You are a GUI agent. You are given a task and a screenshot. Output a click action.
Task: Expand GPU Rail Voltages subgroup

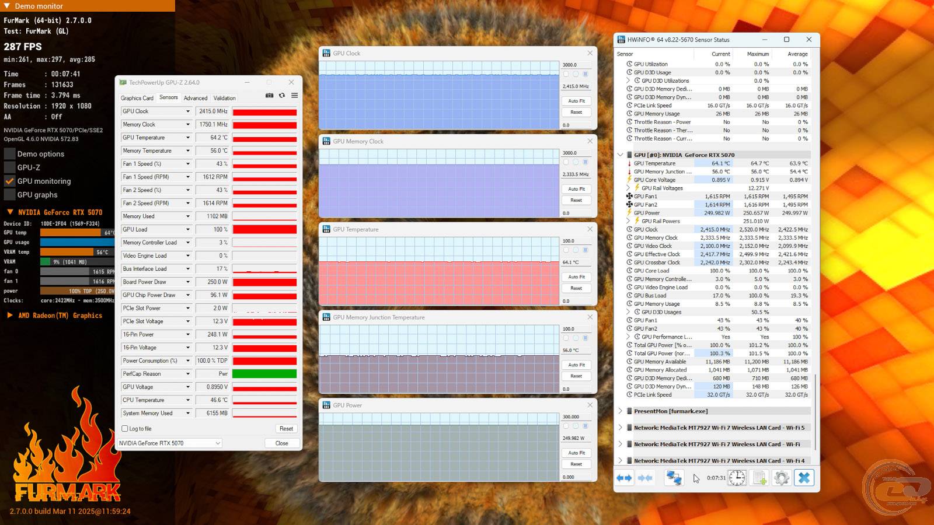629,188
